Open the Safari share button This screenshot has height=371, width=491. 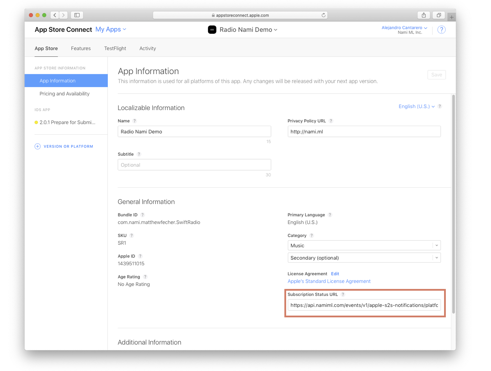coord(424,15)
